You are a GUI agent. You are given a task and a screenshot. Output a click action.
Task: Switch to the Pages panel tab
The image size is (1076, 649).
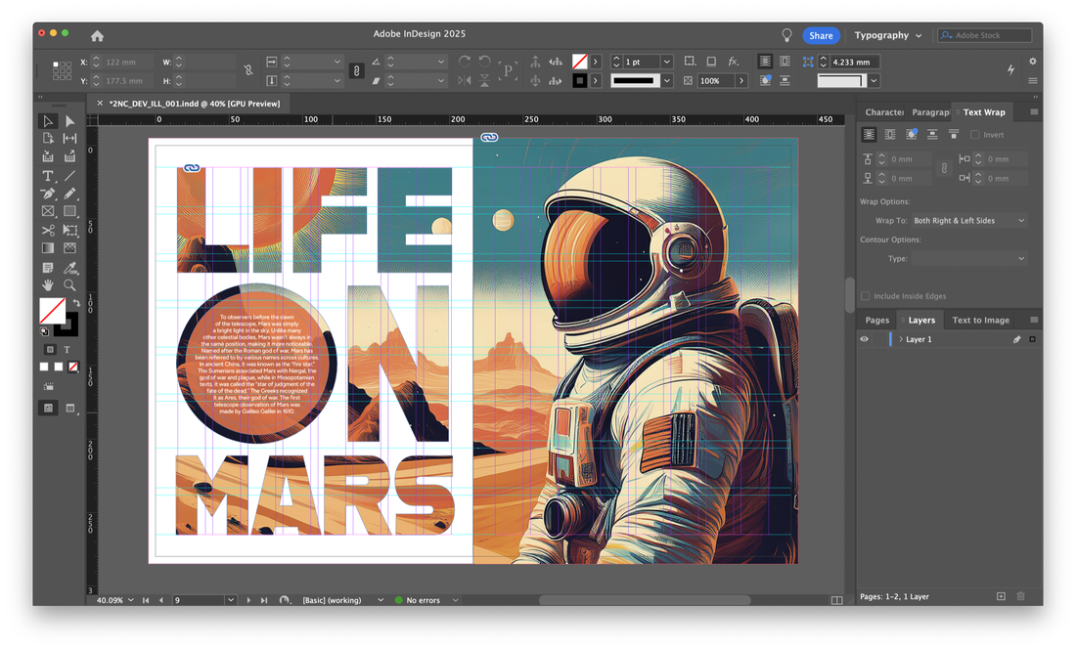877,320
